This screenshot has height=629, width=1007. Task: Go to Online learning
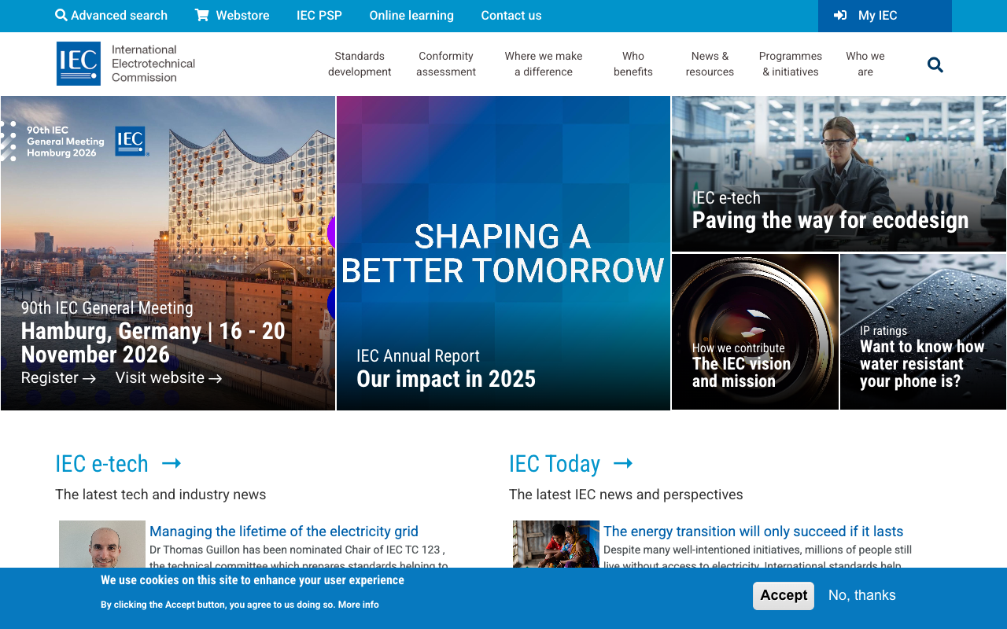pos(411,15)
